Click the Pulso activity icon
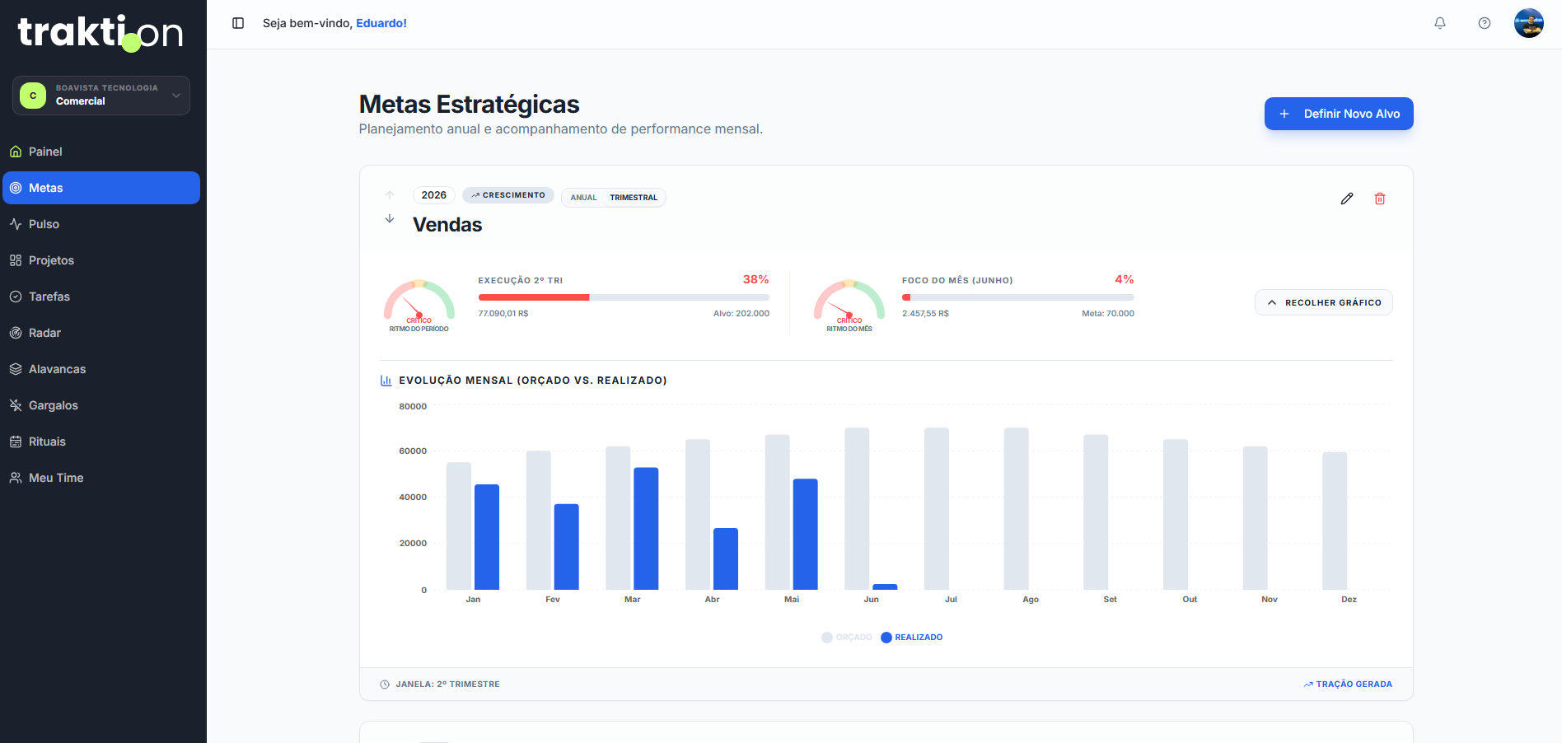The width and height of the screenshot is (1562, 743). click(16, 224)
